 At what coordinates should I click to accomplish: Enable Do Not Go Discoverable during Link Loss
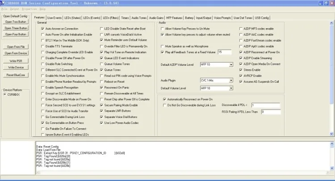164,105
